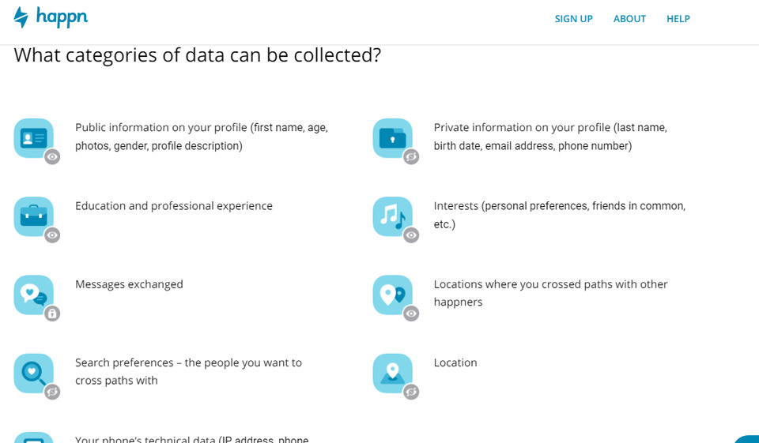The width and height of the screenshot is (759, 443).
Task: Click the interests music note icon
Action: pyautogui.click(x=392, y=216)
